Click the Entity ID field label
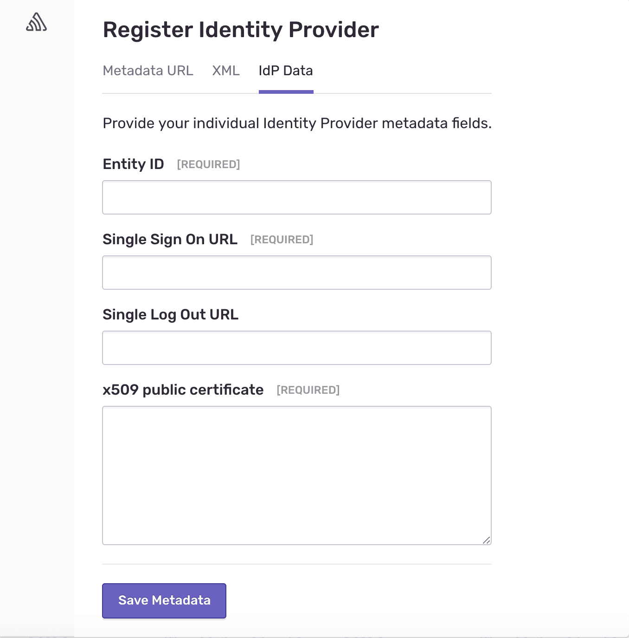 point(133,164)
